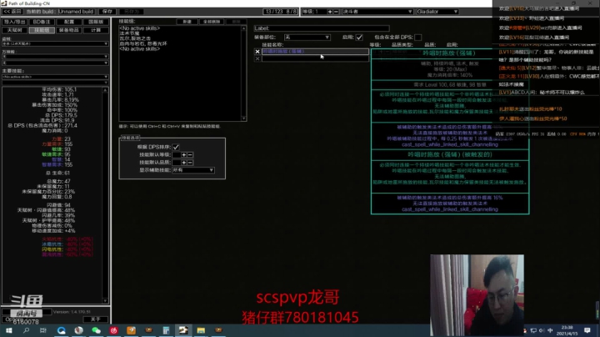
Task: Open the notification center icon in system tray
Action: (587, 330)
